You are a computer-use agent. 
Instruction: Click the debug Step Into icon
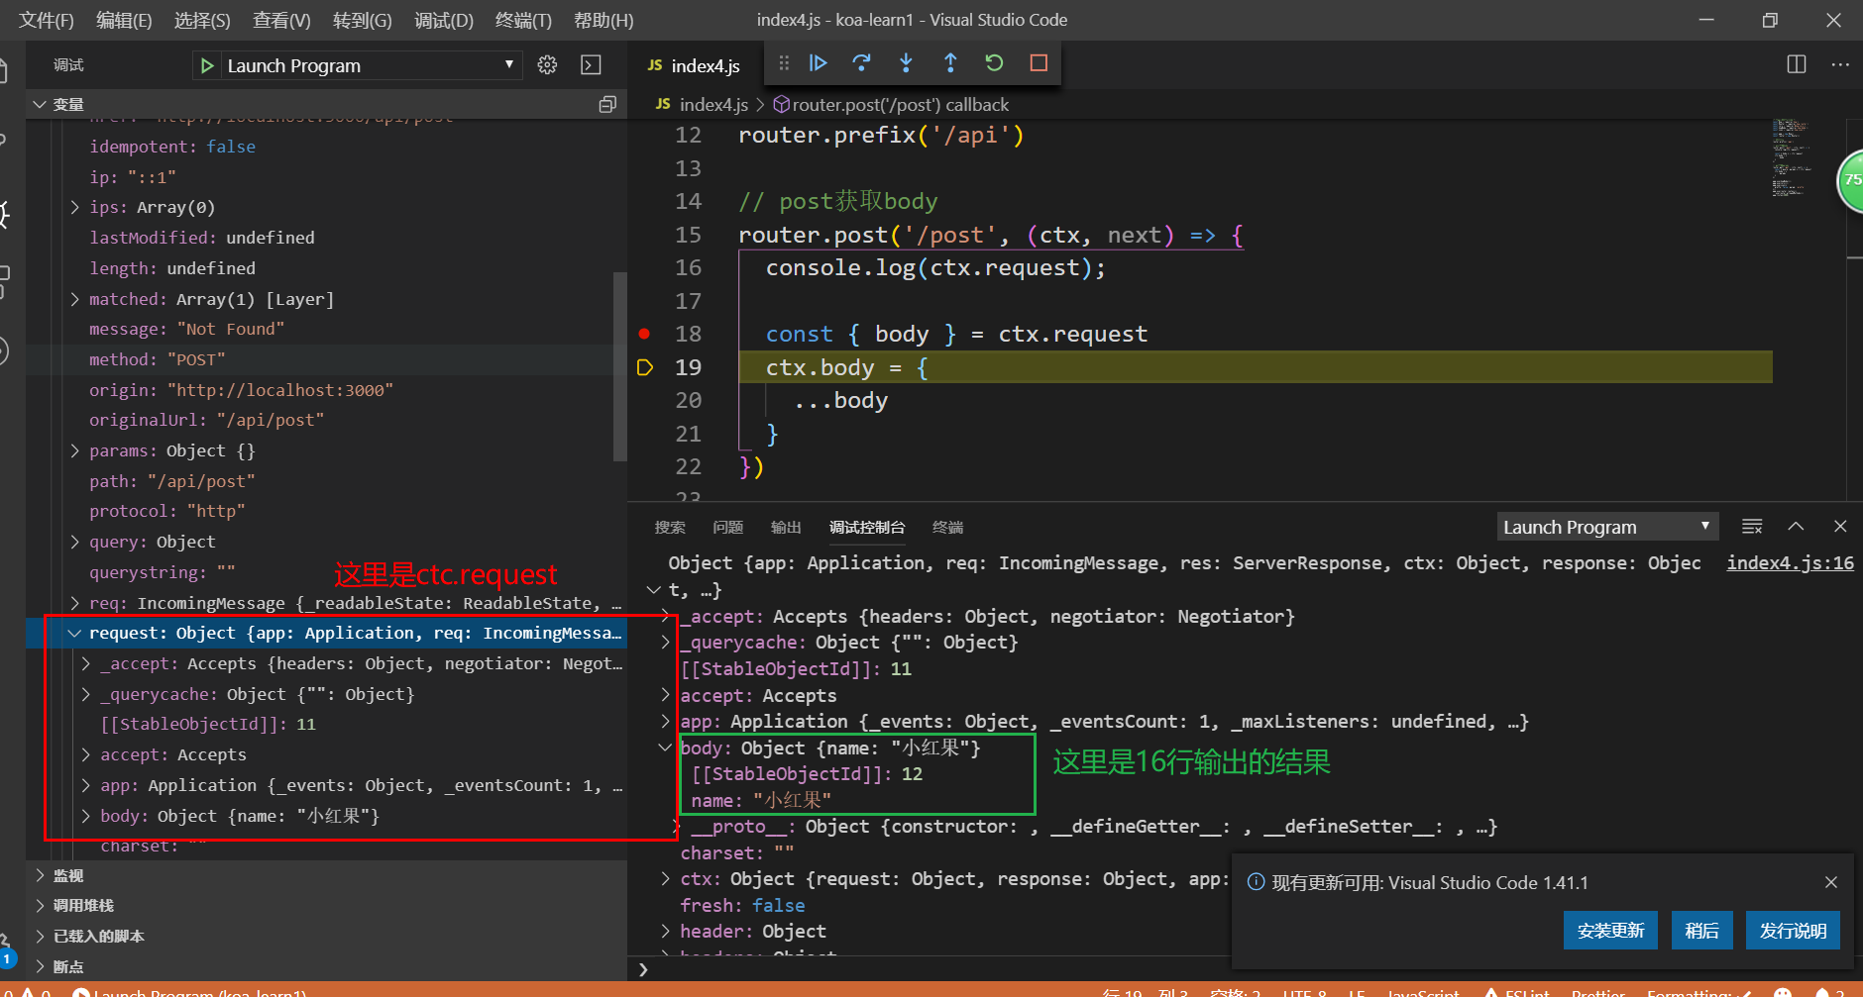point(906,63)
